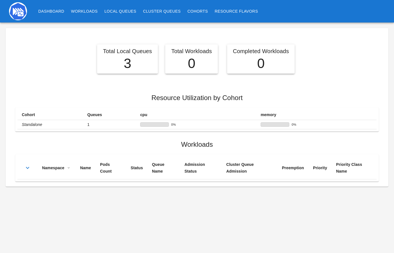Expand all workload rows with the chevron
The height and width of the screenshot is (253, 394).
[x=28, y=168]
